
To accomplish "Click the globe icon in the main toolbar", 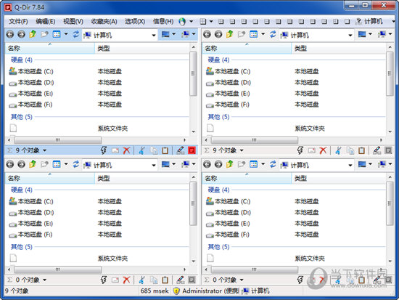I will point(182,21).
